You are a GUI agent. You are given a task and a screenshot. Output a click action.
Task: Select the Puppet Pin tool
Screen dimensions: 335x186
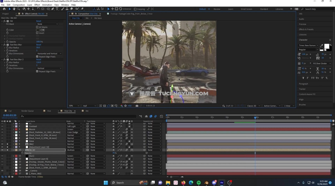82,9
